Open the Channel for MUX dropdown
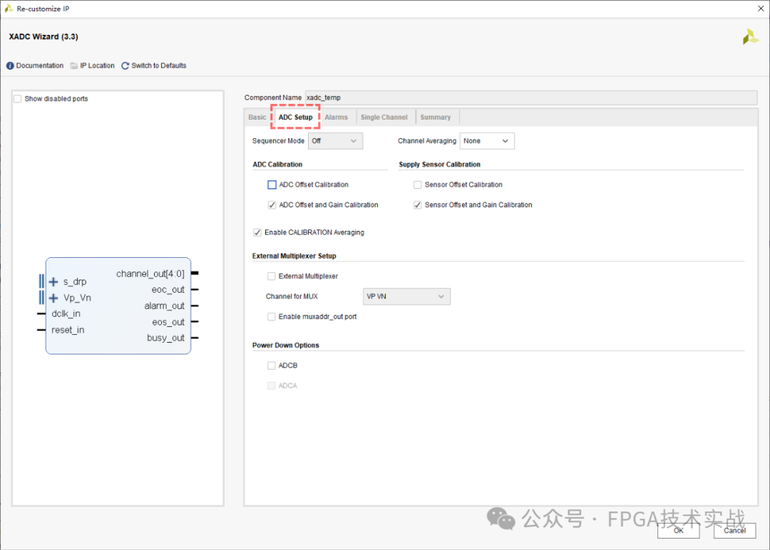770x550 pixels. tap(406, 296)
